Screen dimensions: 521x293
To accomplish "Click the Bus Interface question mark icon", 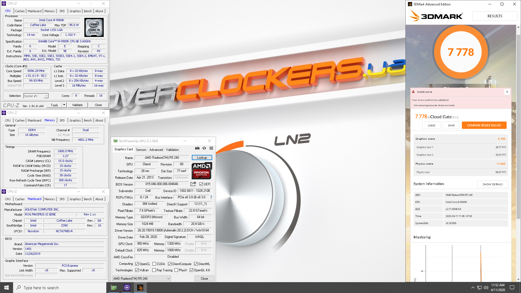I will click(x=211, y=197).
